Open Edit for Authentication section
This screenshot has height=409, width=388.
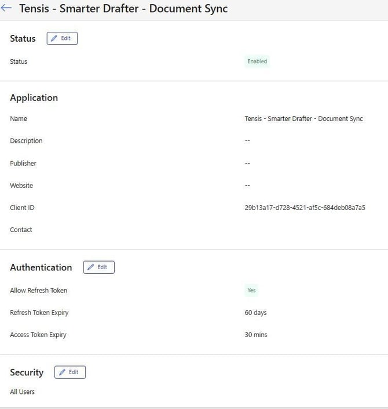(x=98, y=267)
